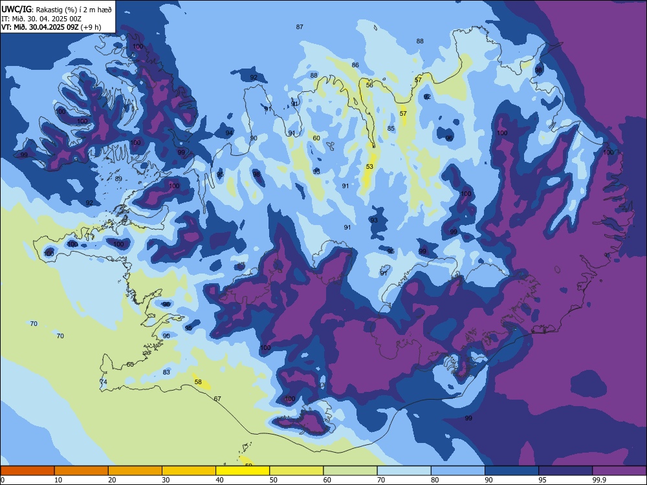Click the legend tick label '0'
Screen dimensions: 647x485
pyautogui.click(x=3, y=480)
